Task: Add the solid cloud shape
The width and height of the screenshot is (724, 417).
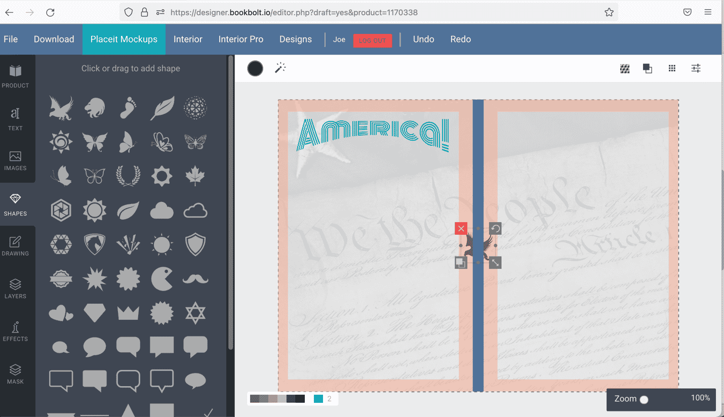Action: 162,210
